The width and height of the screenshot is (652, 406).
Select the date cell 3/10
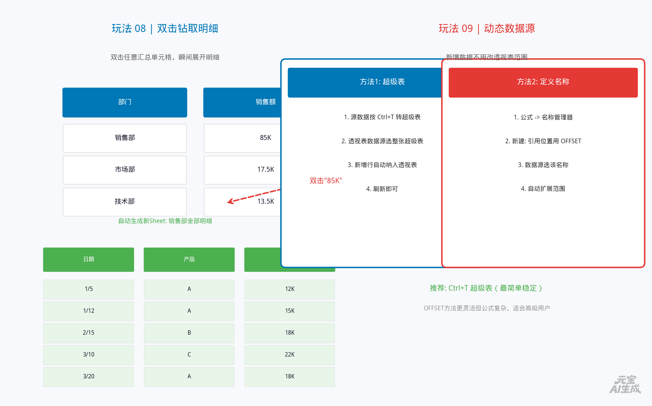(89, 355)
